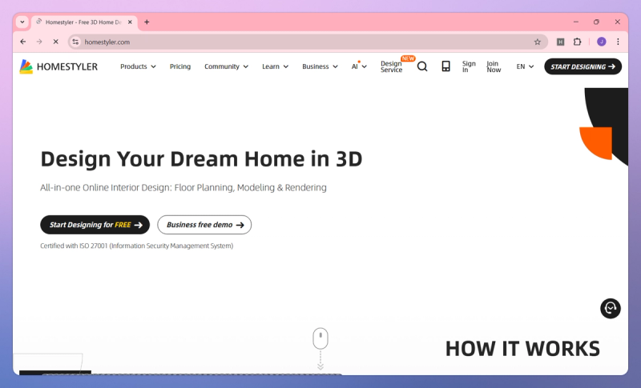Click Start Designing for FREE button
Image resolution: width=641 pixels, height=388 pixels.
(95, 225)
